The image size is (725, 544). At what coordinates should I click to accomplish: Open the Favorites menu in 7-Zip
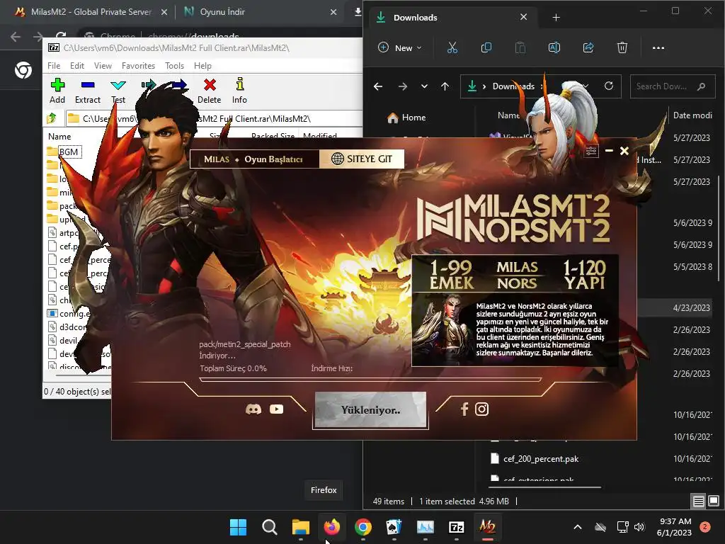[138, 66]
